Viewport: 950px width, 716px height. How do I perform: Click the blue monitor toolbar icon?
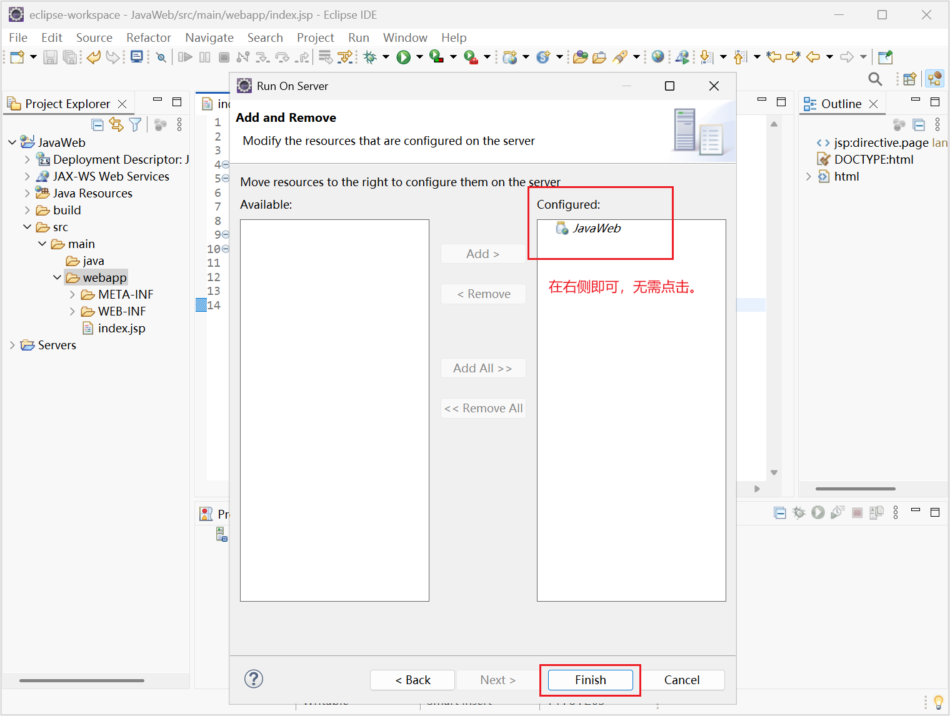(137, 57)
